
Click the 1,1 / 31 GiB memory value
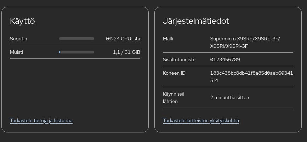[126, 52]
